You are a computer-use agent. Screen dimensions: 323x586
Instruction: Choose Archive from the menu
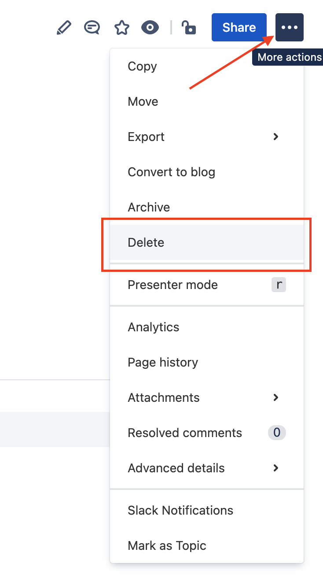tap(207, 207)
